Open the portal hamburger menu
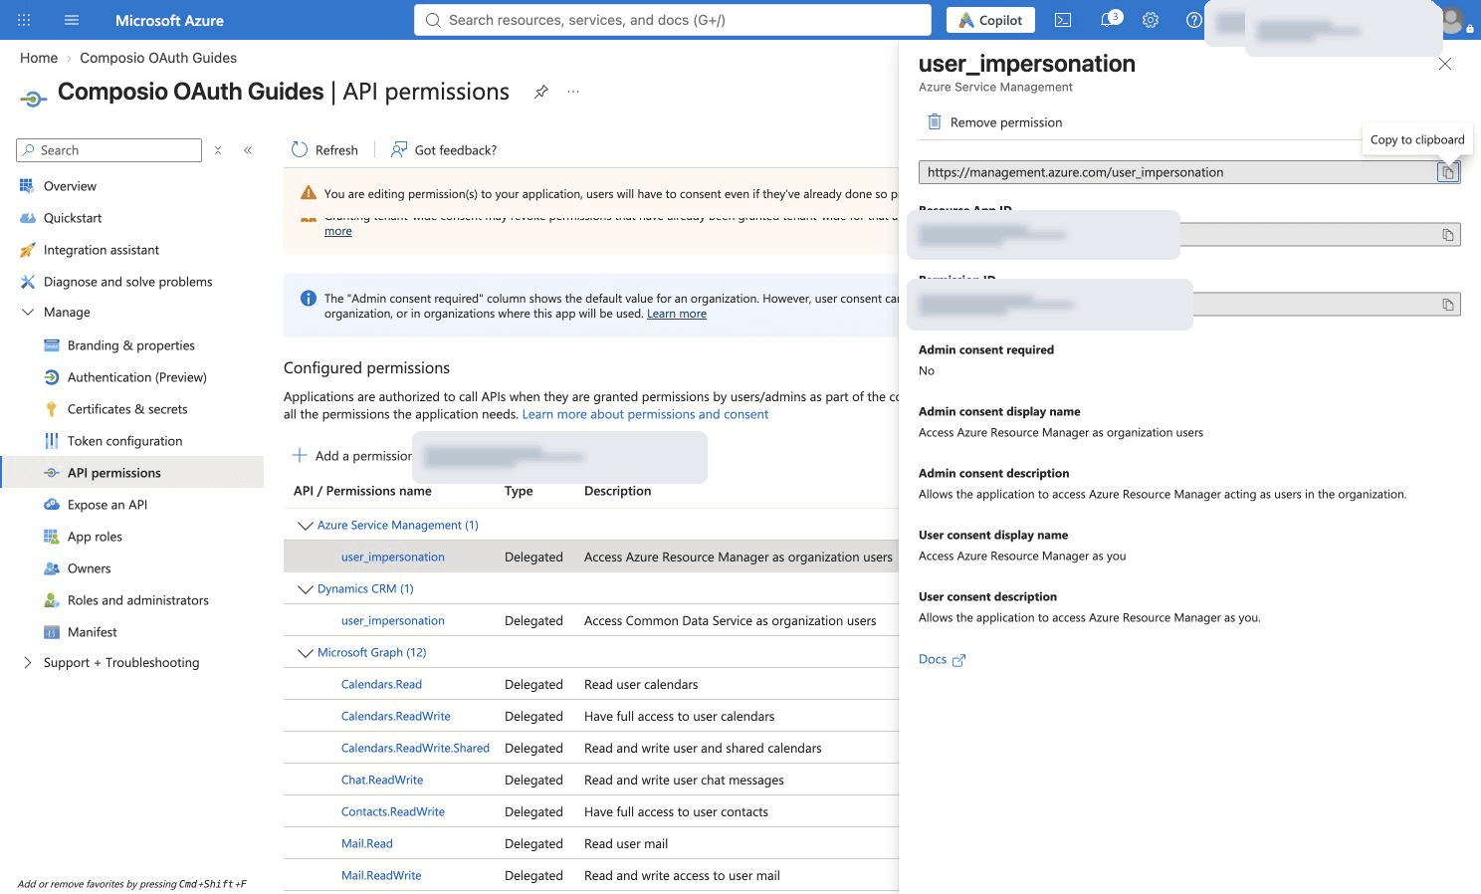1481x894 pixels. click(x=72, y=20)
